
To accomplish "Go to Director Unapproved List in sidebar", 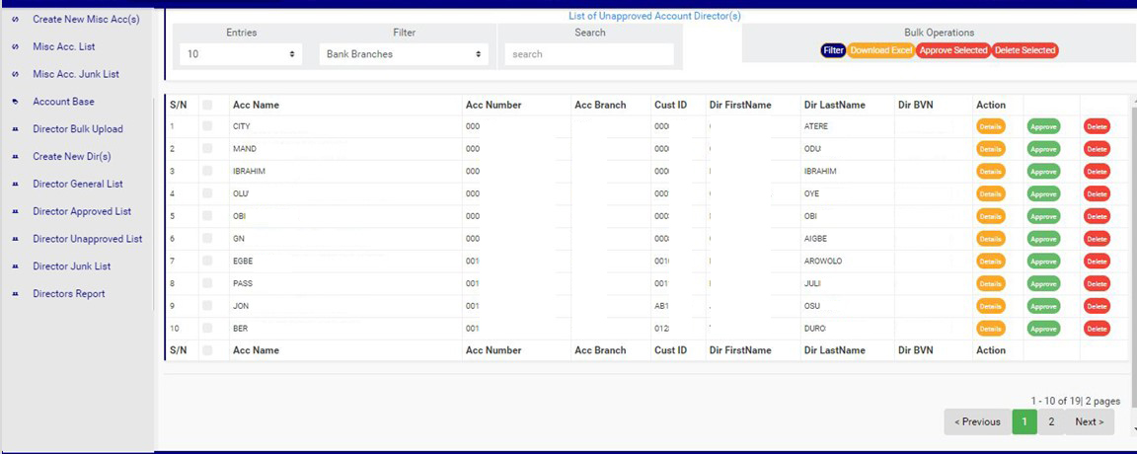I will pyautogui.click(x=87, y=239).
